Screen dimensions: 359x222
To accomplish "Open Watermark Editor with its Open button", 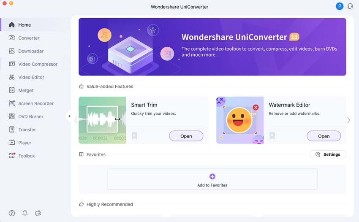I will tap(324, 136).
